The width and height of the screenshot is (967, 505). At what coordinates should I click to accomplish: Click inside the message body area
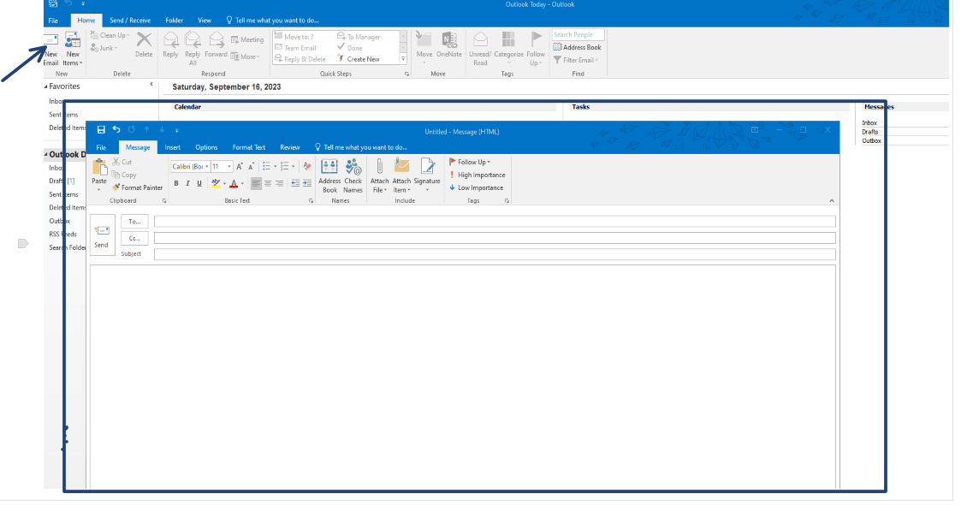tap(462, 376)
